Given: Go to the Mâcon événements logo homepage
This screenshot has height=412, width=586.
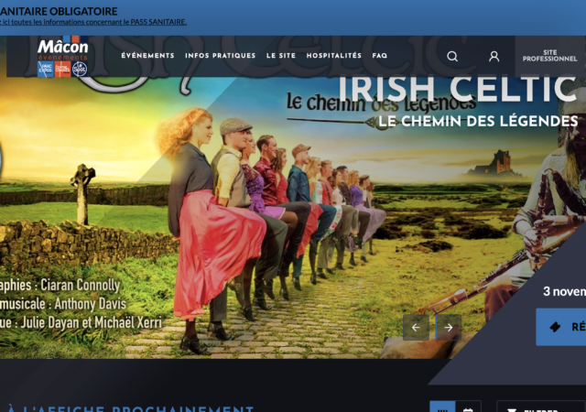Looking at the screenshot, I should [63, 58].
